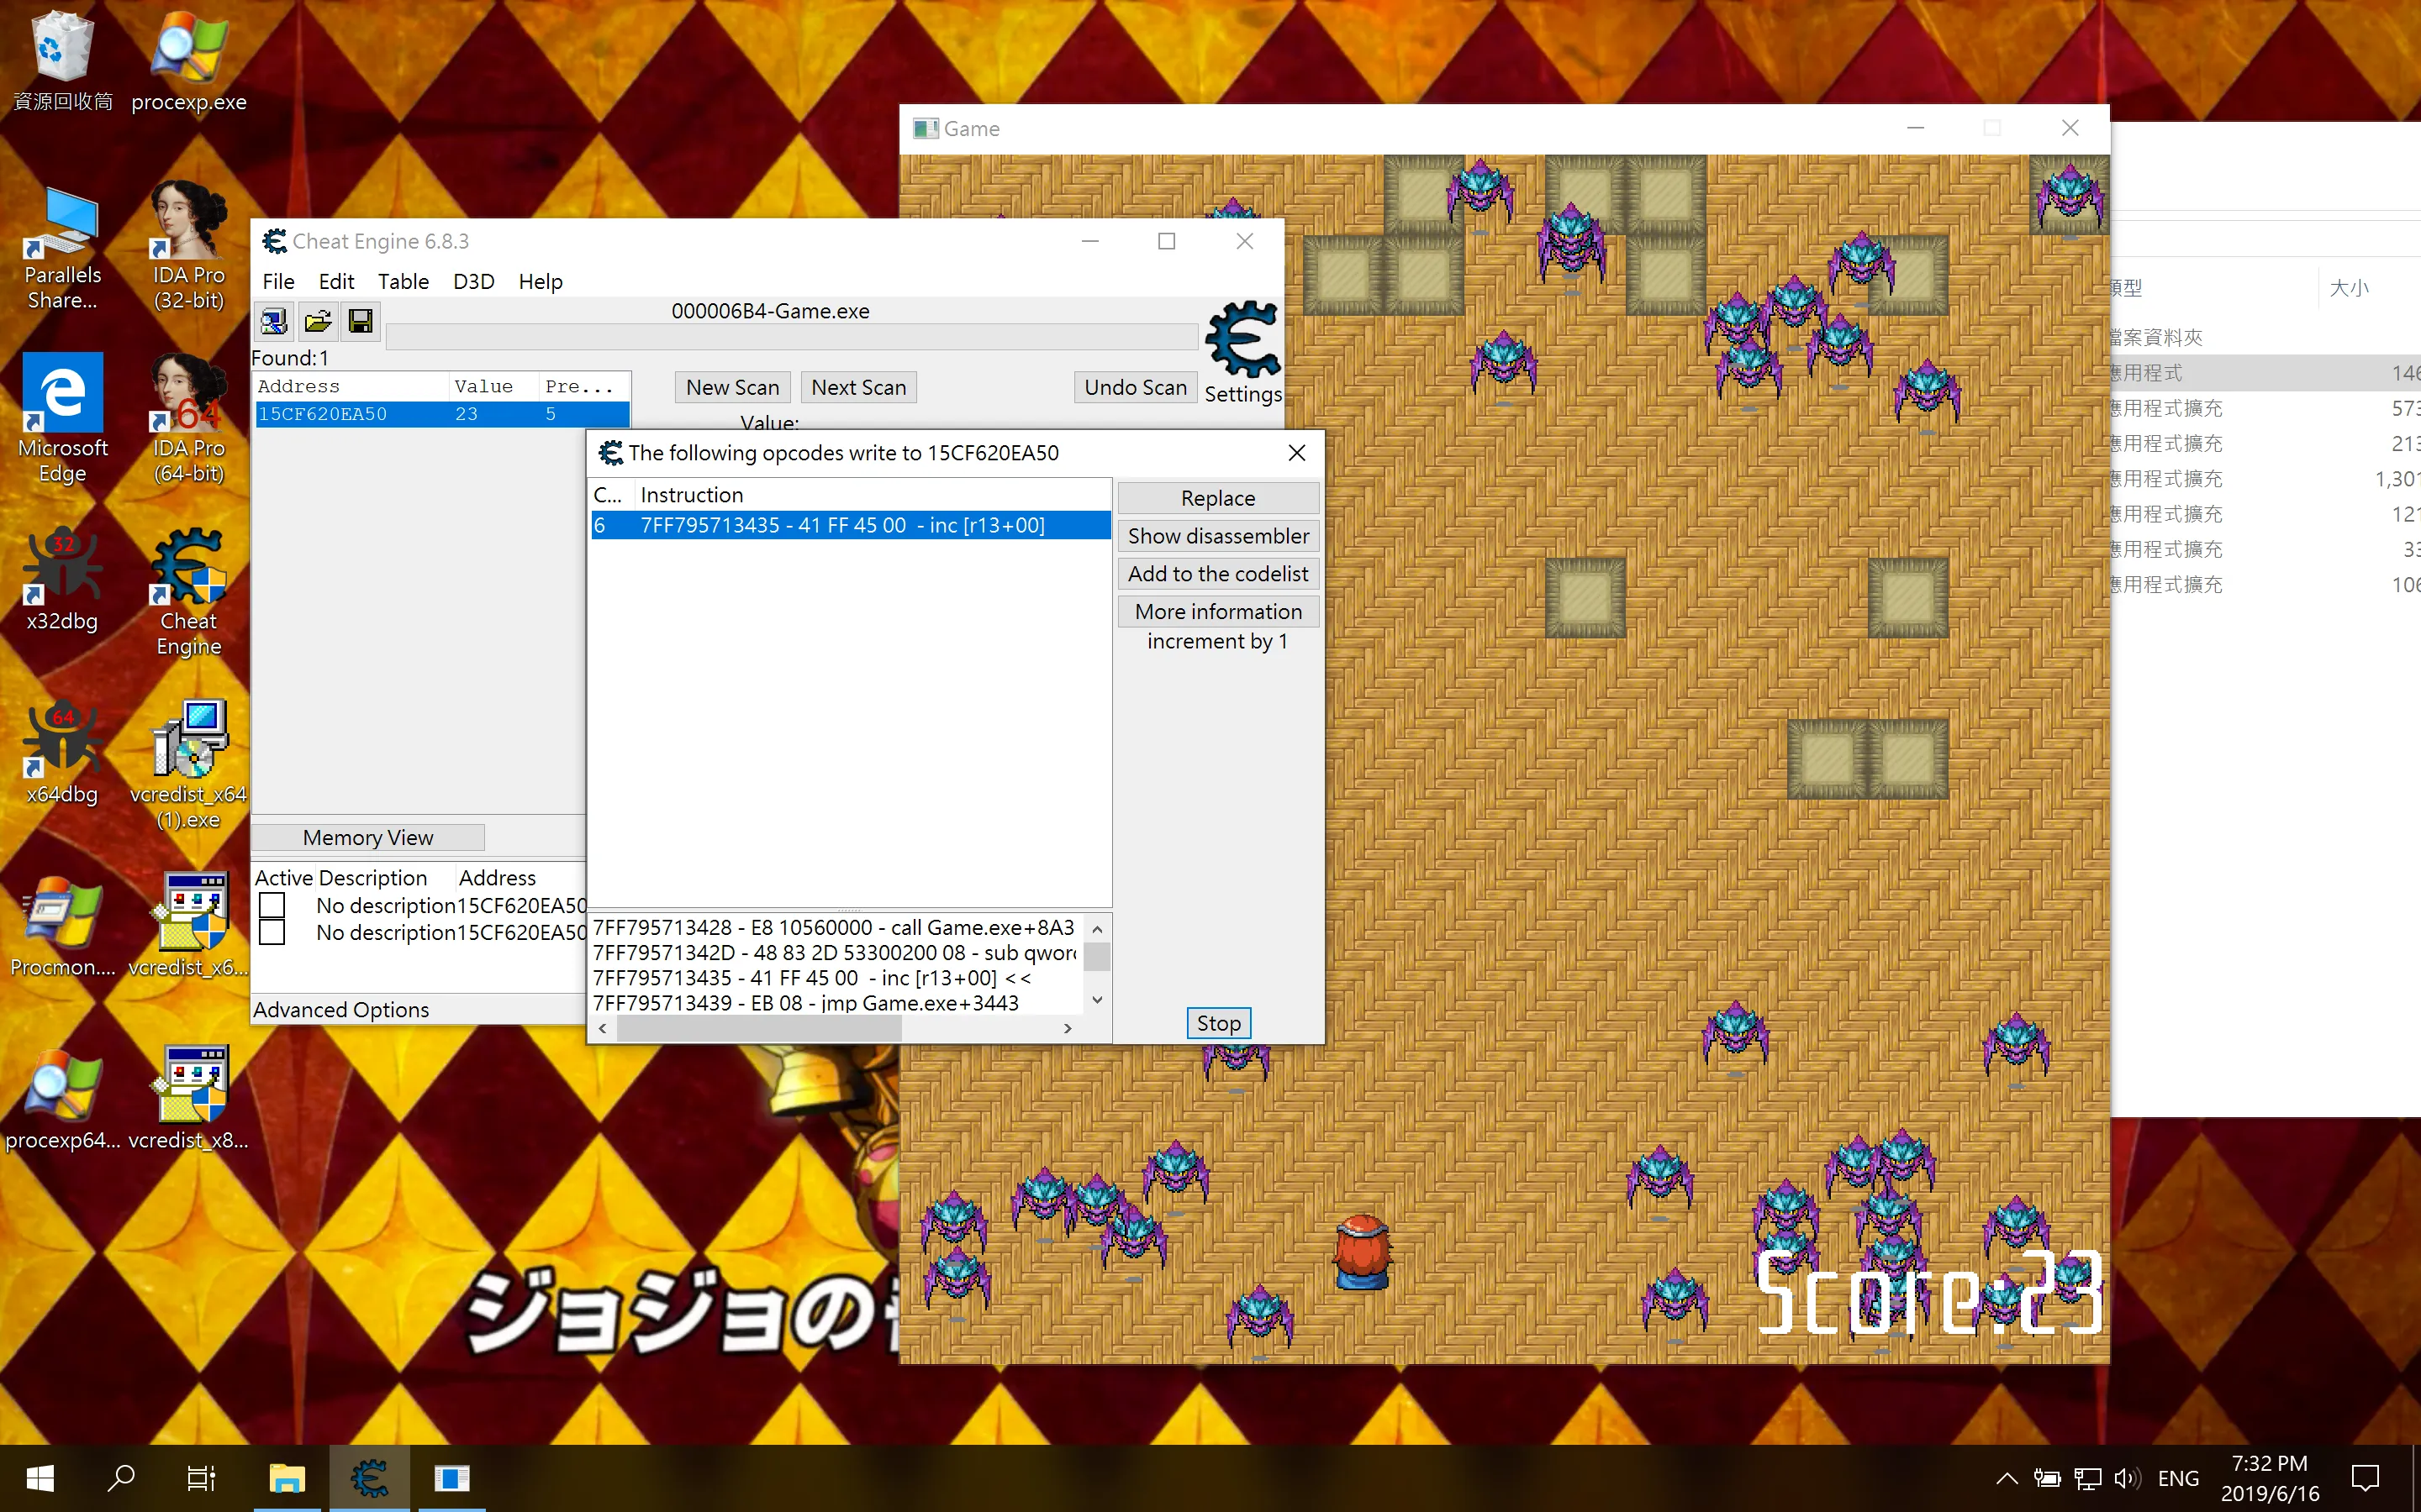The image size is (2421, 1512).
Task: Switch to the Game taskbar icon
Action: tap(452, 1478)
